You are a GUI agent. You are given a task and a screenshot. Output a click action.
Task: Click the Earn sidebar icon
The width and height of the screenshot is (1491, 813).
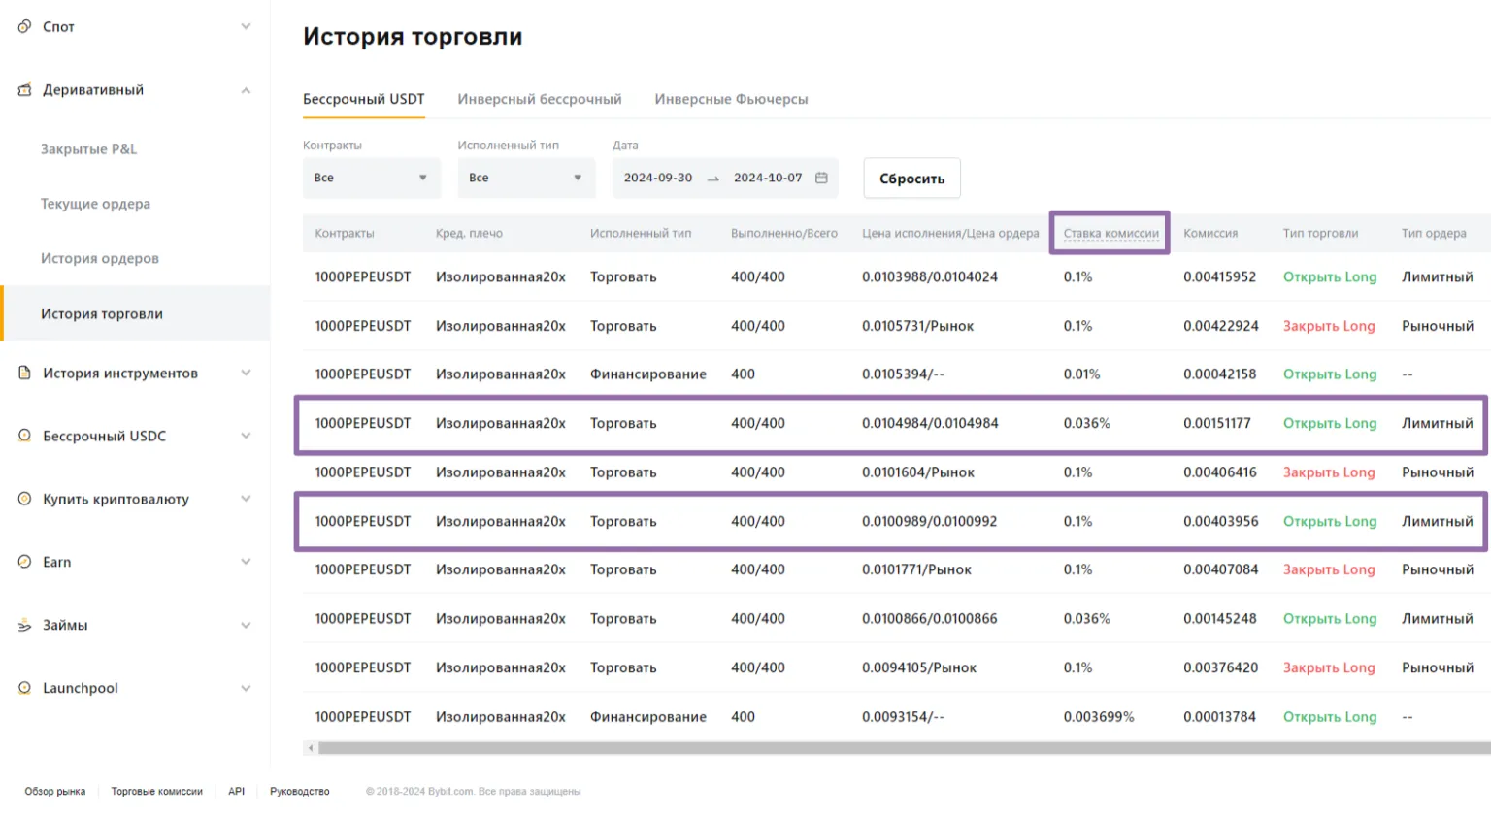tap(23, 562)
